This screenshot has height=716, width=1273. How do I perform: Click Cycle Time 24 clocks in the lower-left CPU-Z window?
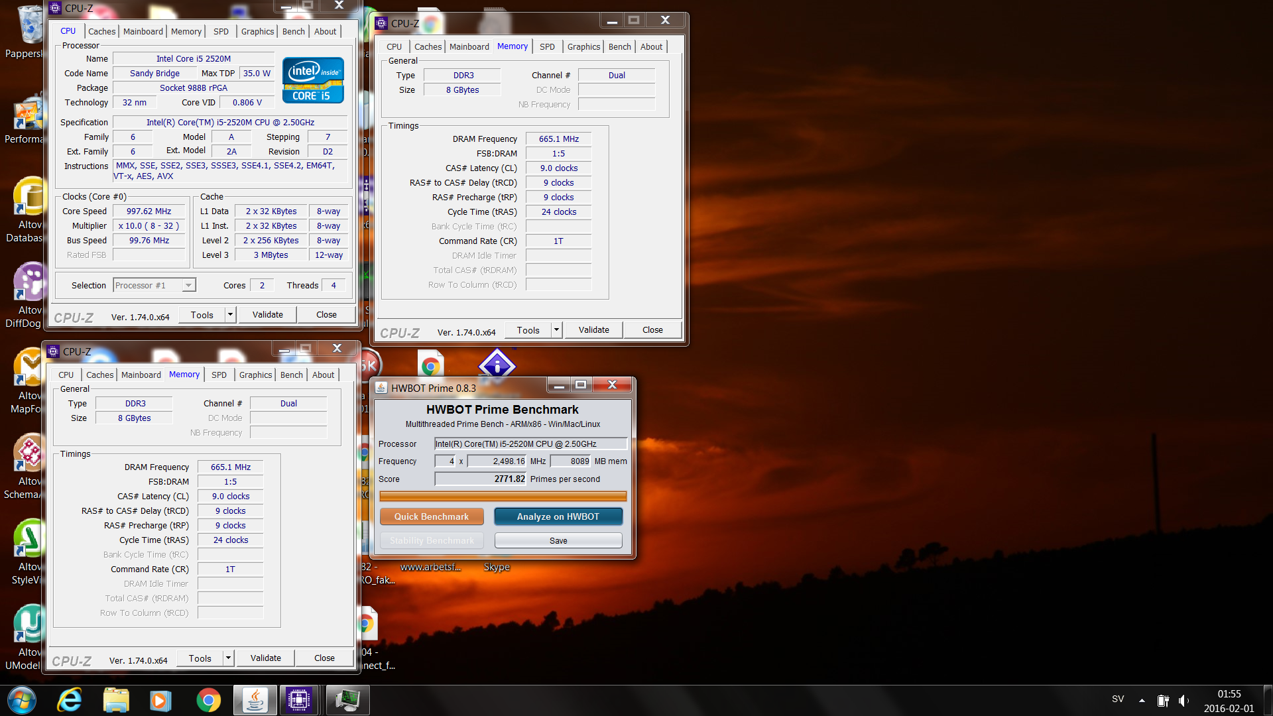(x=230, y=540)
